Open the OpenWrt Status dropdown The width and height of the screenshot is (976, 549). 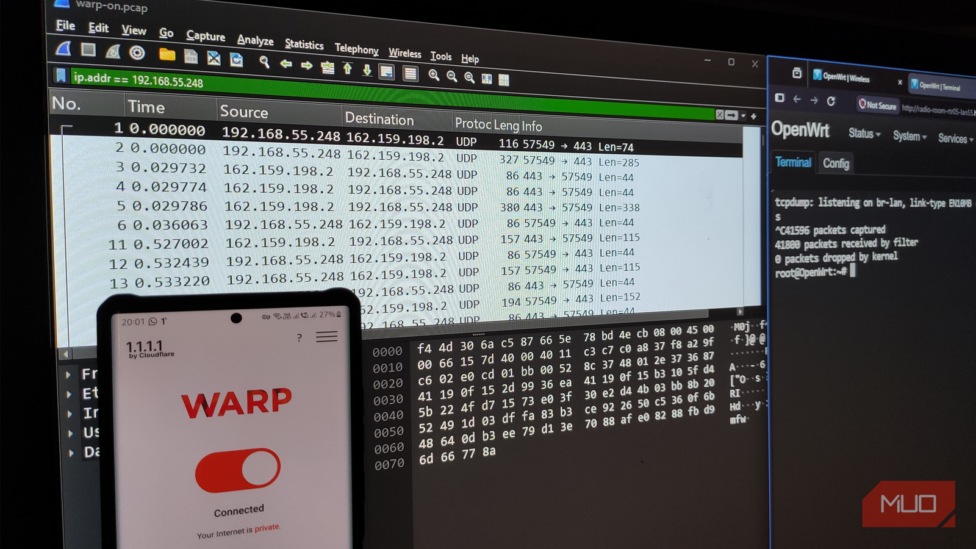(x=864, y=133)
